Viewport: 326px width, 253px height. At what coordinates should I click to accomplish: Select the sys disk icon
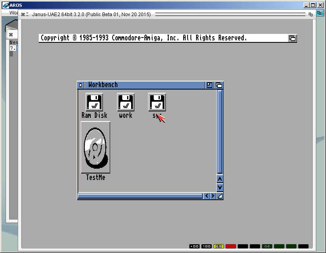[157, 102]
